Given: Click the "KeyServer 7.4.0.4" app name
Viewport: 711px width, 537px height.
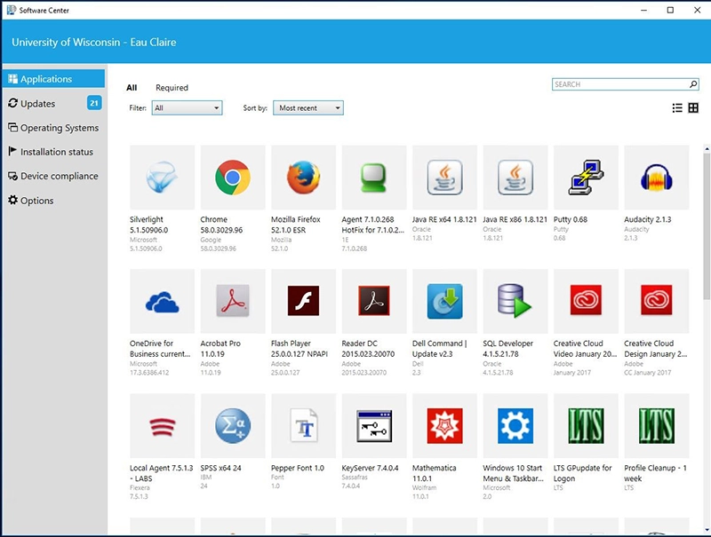Looking at the screenshot, I should [370, 468].
